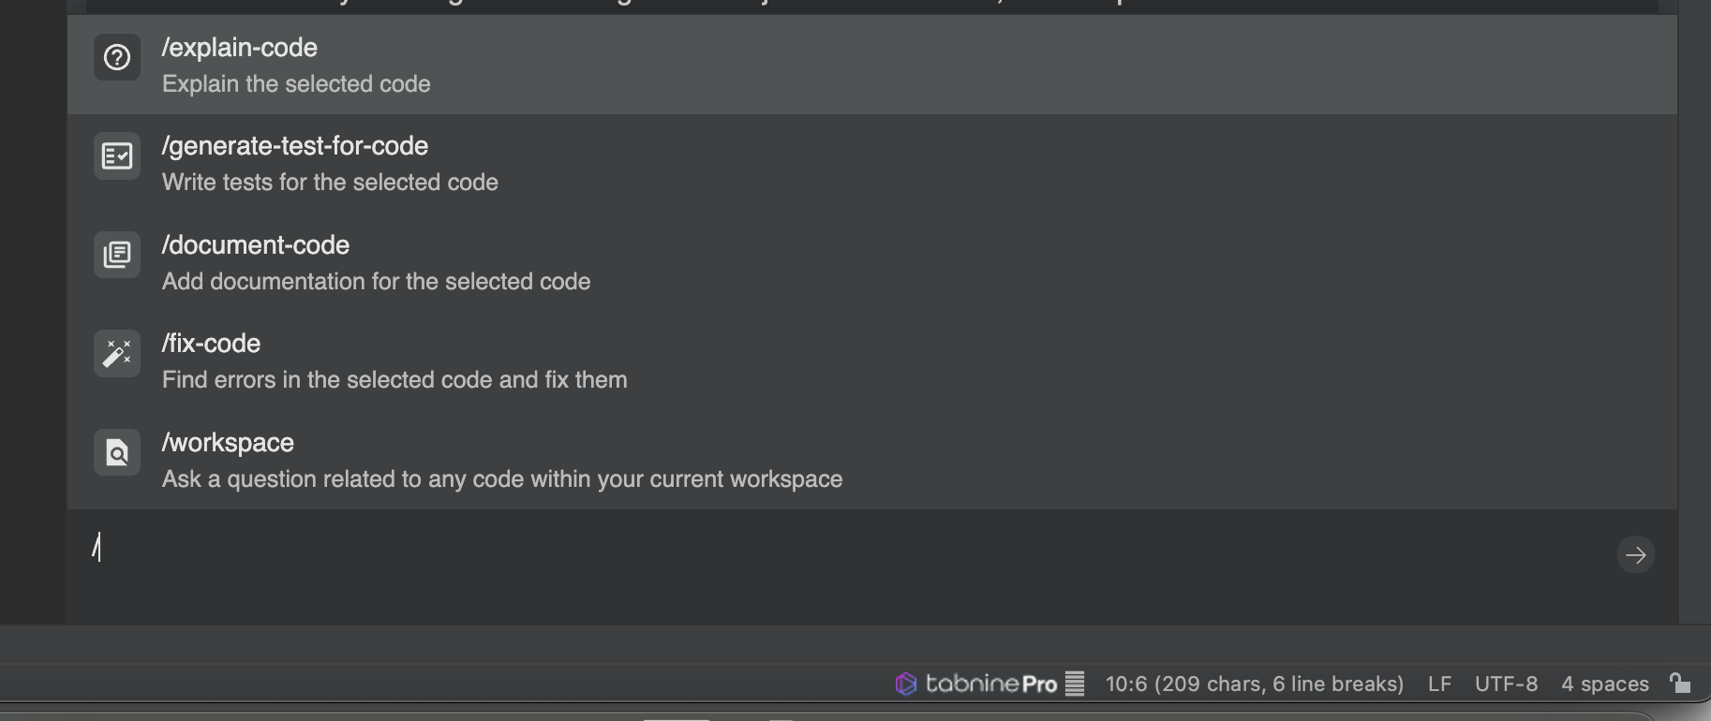Click the workspace file search icon
This screenshot has width=1711, height=721.
pyautogui.click(x=117, y=453)
